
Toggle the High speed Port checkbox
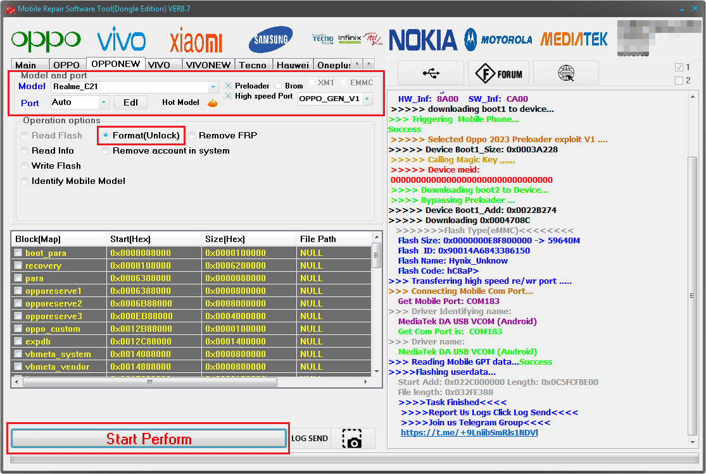pos(229,96)
